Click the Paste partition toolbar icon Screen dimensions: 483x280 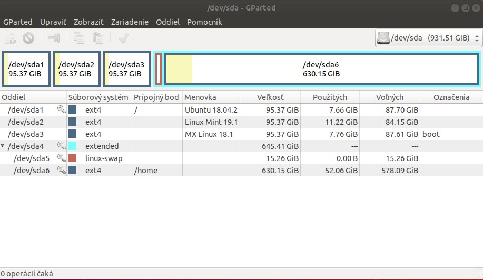coord(97,38)
